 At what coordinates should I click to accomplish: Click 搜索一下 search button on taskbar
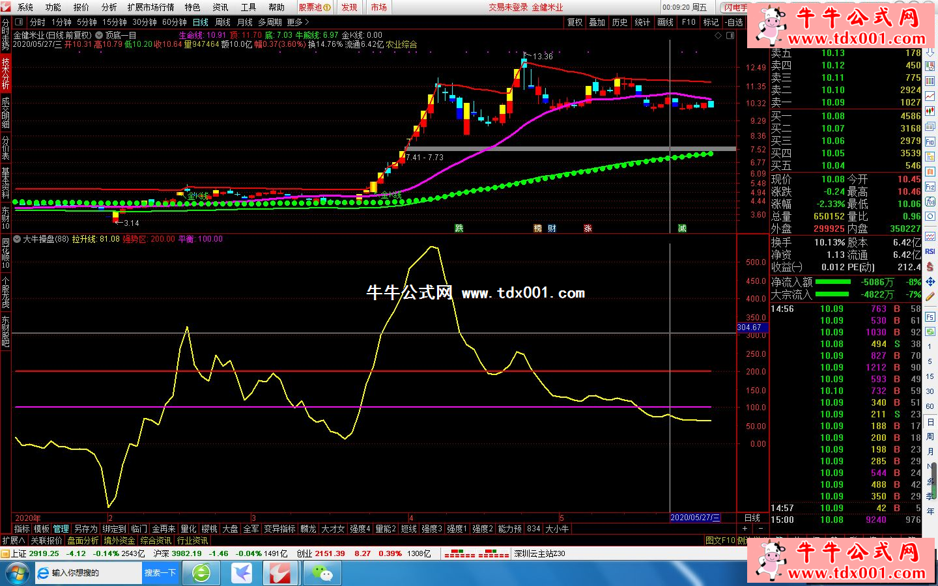pos(160,573)
